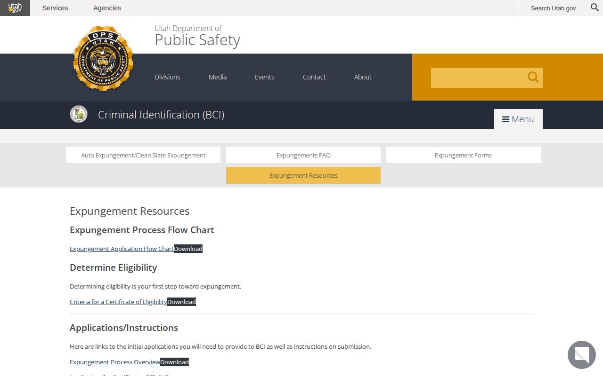Open the Divisions navigation item
Image resolution: width=603 pixels, height=376 pixels.
pos(167,77)
